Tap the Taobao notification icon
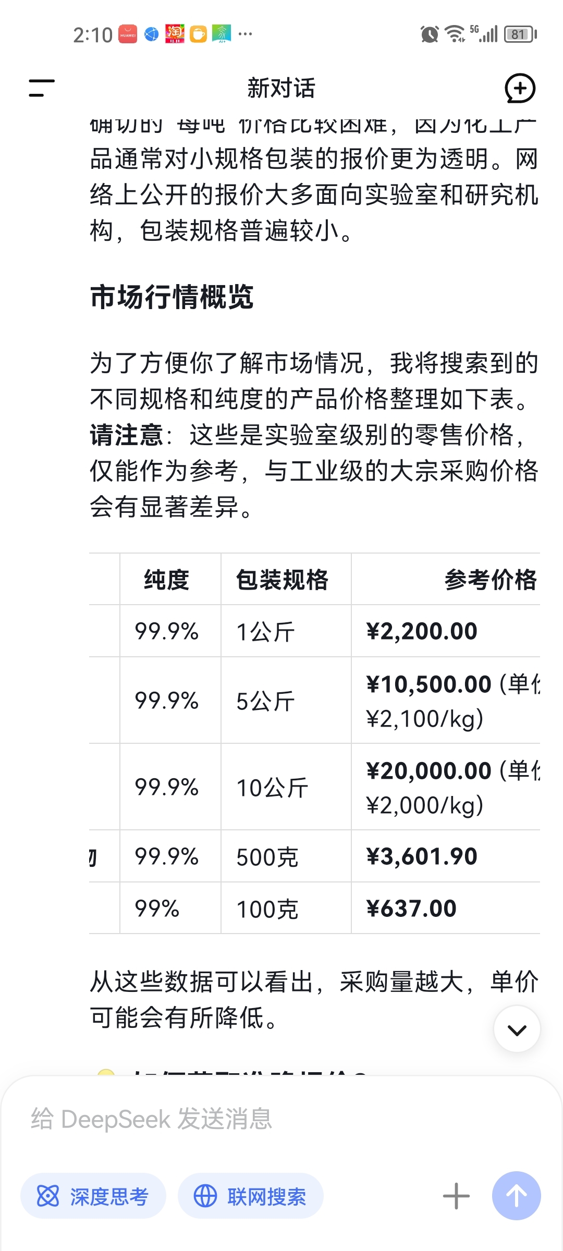Viewport: 563px width, 1251px height. [175, 34]
